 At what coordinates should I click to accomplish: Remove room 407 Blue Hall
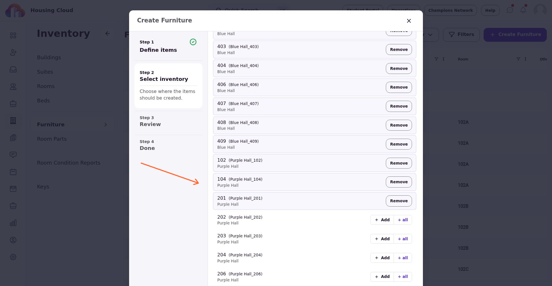tap(399, 106)
